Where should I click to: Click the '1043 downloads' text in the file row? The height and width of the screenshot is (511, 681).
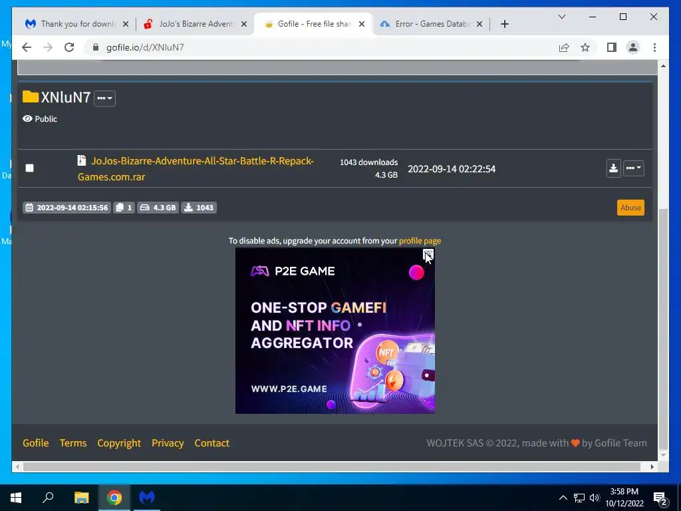tap(368, 162)
